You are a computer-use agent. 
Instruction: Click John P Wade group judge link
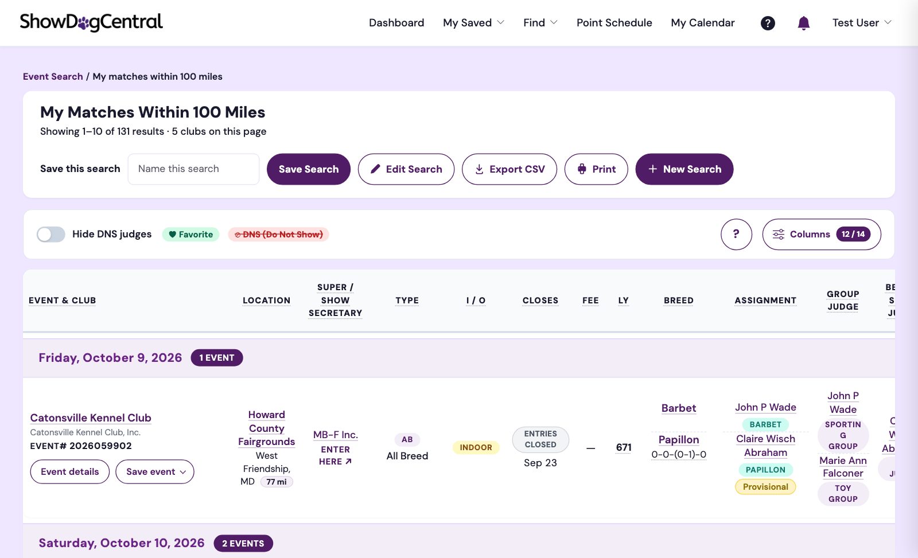point(843,403)
